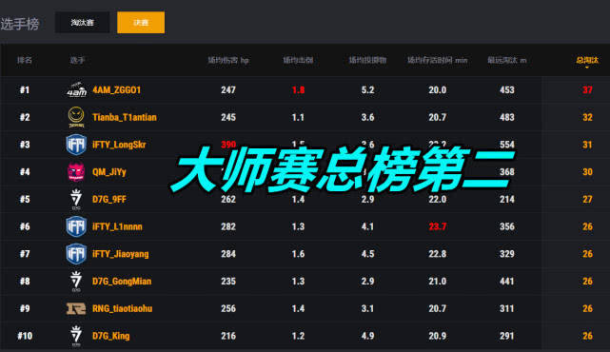Sort by the 总淘汰 column header
Image resolution: width=610 pixels, height=352 pixels.
tap(587, 60)
